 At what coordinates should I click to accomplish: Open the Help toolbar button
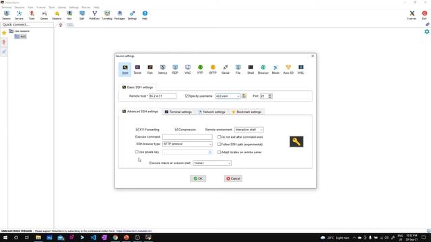coord(145,15)
